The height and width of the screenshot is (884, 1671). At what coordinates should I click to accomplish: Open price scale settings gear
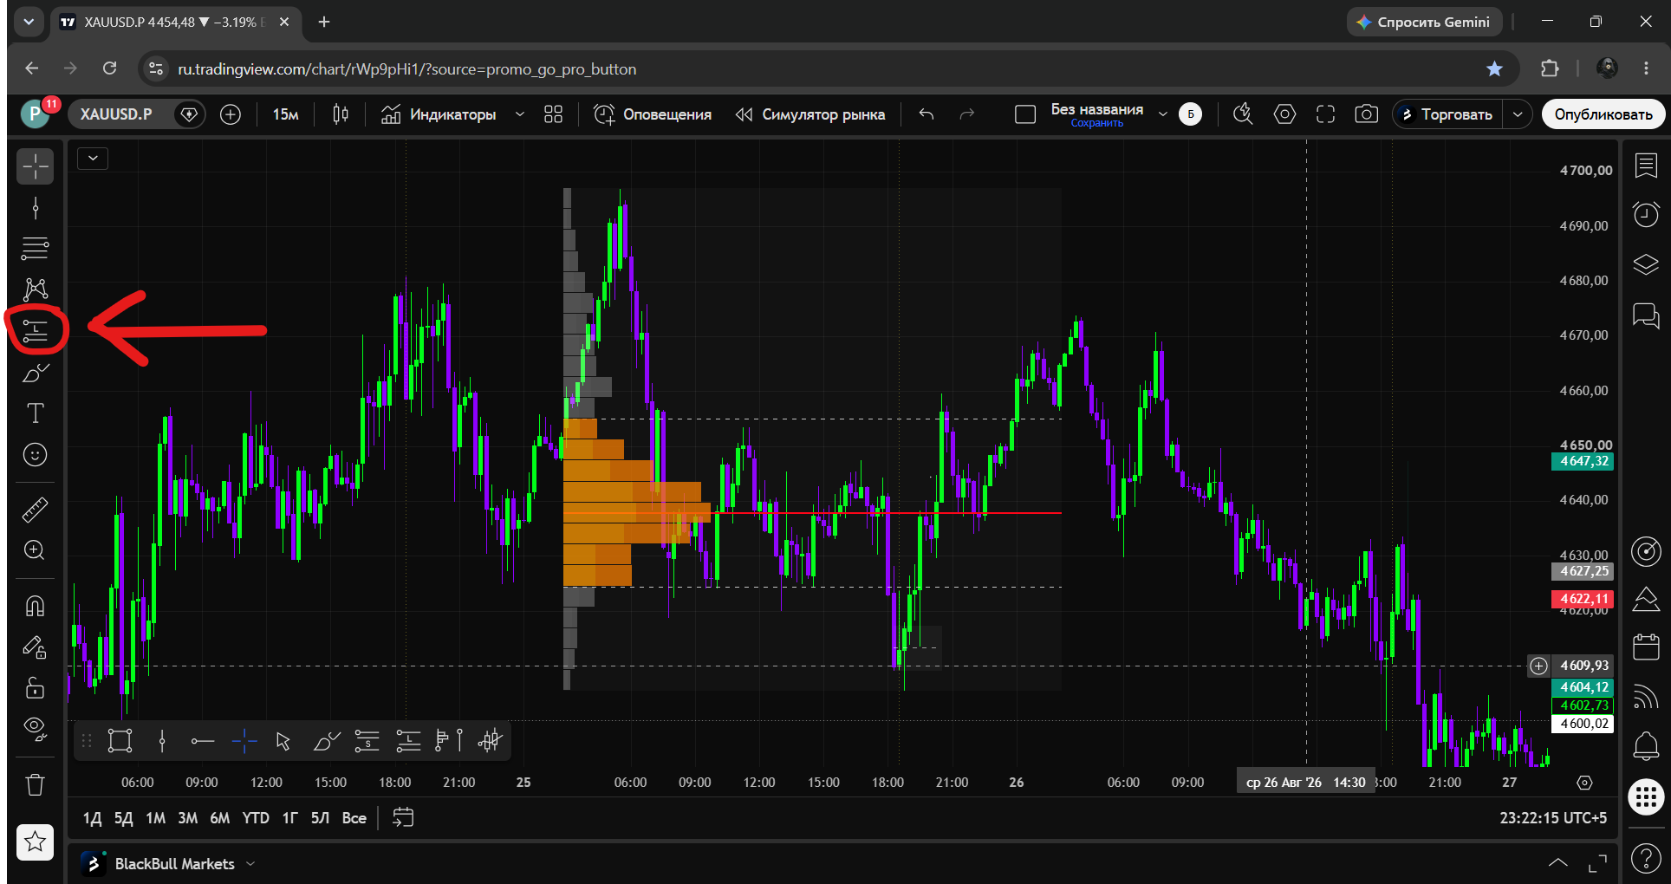pyautogui.click(x=1584, y=783)
